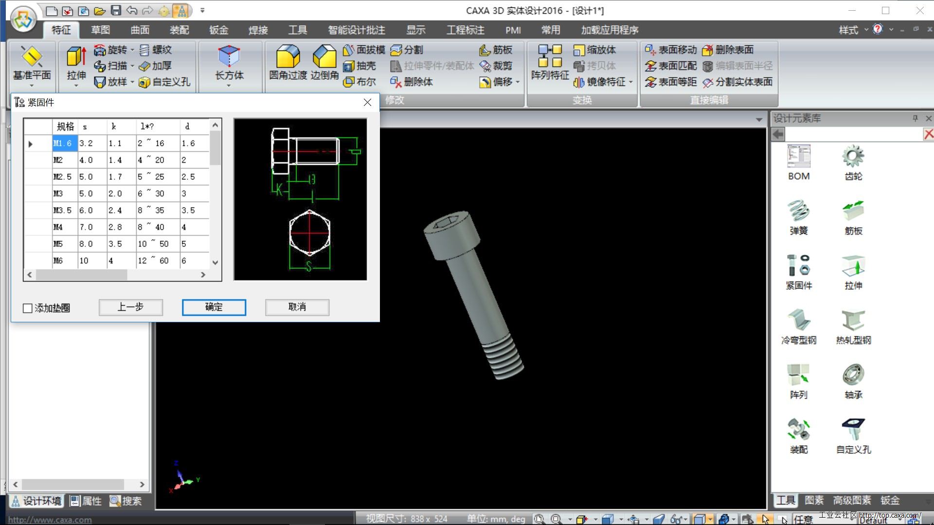Click the 上一步 previous step button

131,307
